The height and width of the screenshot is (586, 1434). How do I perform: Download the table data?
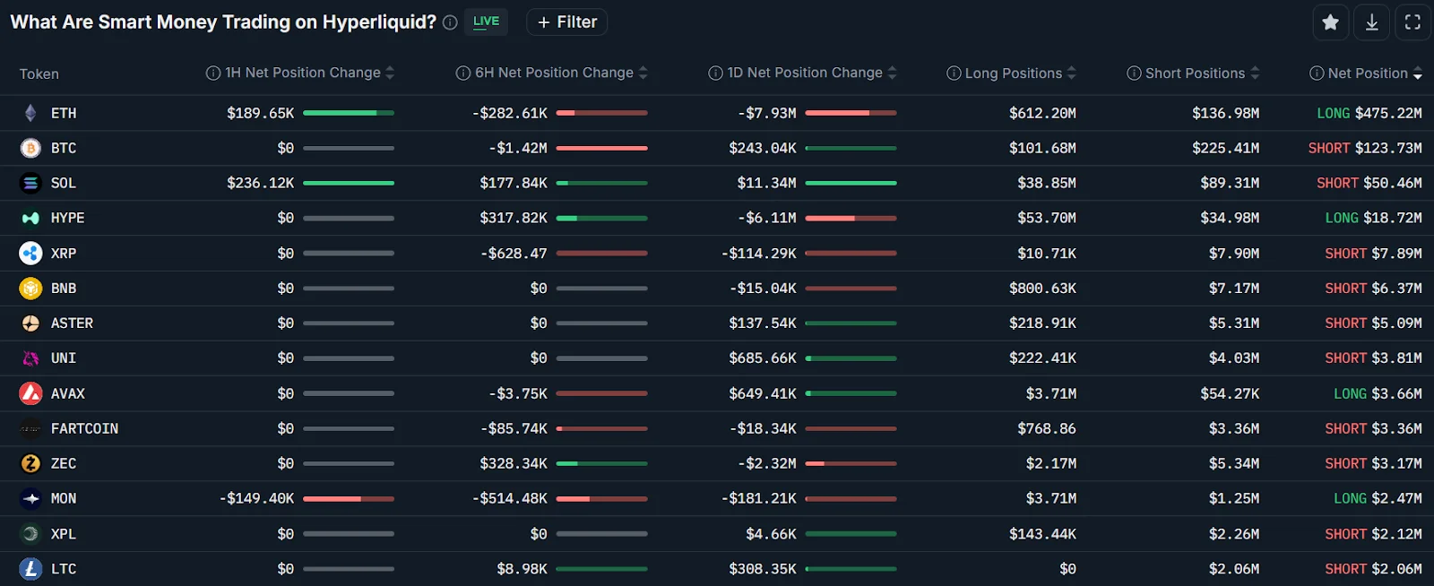click(x=1372, y=22)
